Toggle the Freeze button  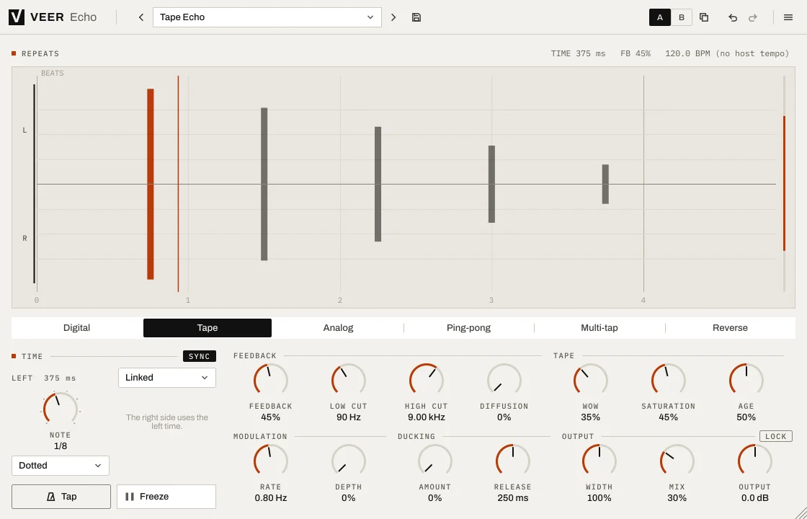pyautogui.click(x=166, y=497)
